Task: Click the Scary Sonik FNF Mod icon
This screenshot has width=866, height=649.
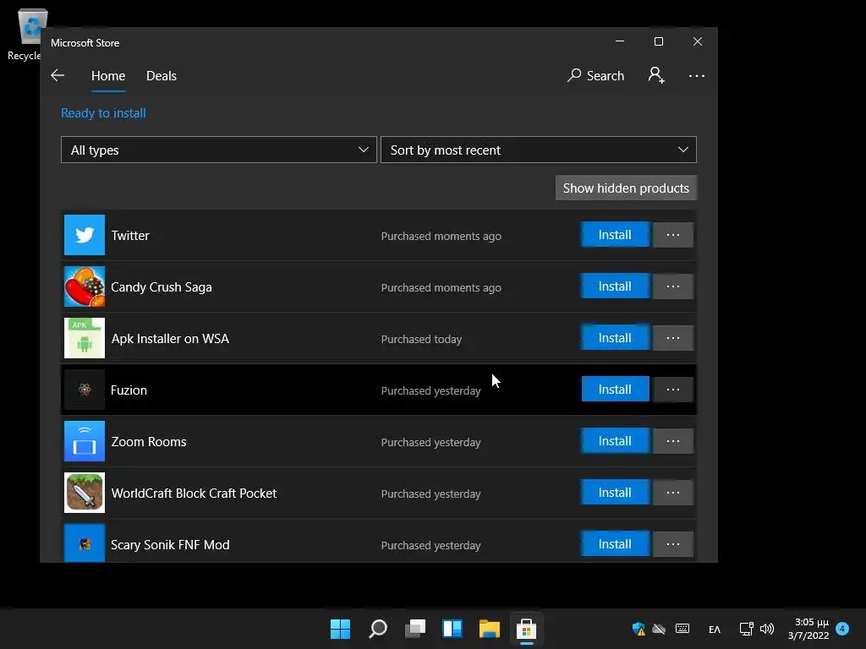Action: click(x=84, y=543)
